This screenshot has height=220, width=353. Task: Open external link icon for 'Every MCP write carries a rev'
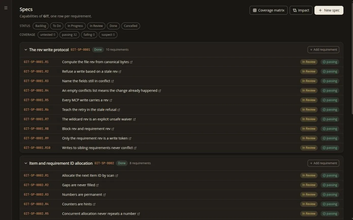coord(111,100)
